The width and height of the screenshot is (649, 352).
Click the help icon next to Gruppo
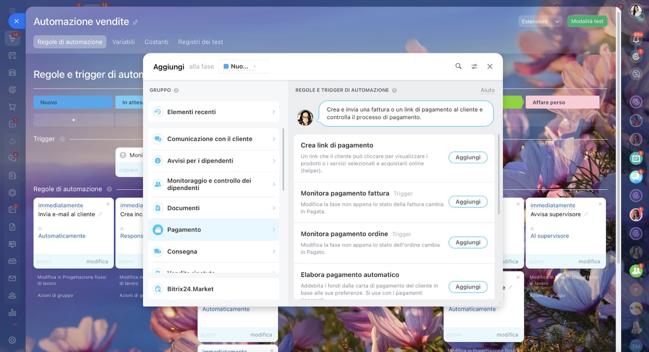click(x=176, y=90)
